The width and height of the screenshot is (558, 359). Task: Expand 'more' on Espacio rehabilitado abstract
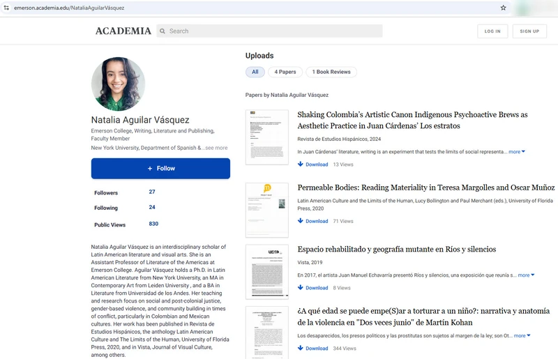526,275
